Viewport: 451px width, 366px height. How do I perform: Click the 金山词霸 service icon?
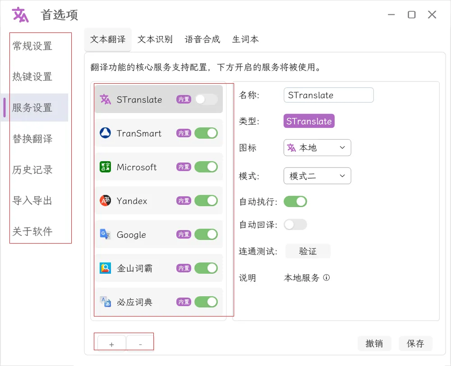pyautogui.click(x=105, y=268)
